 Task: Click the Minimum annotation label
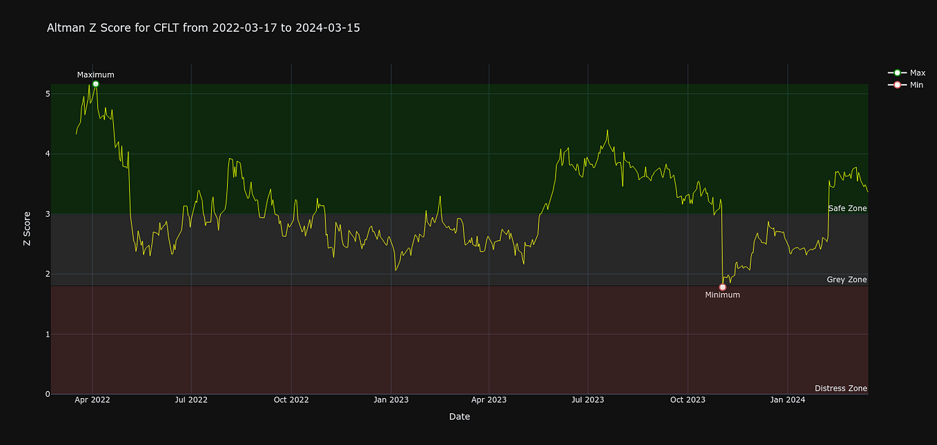(722, 295)
